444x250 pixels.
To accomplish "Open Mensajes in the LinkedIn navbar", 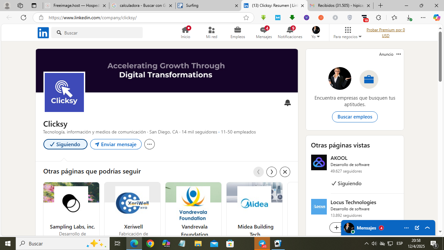I will coord(264,33).
